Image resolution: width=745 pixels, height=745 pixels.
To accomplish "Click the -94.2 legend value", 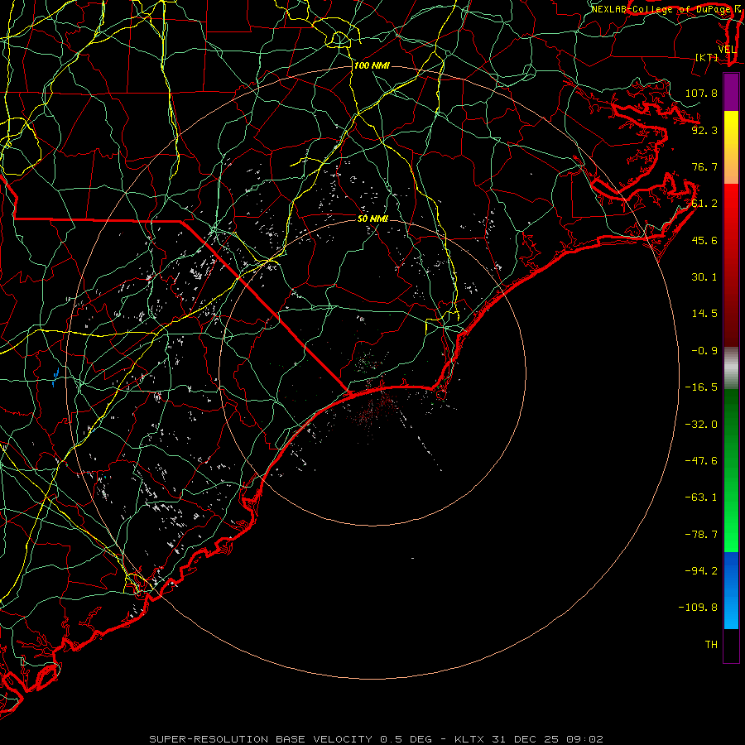I will 701,570.
